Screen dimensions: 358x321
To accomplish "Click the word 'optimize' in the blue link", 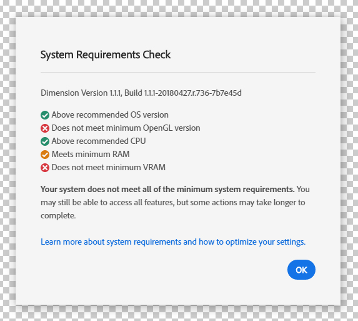I will click(x=241, y=242).
